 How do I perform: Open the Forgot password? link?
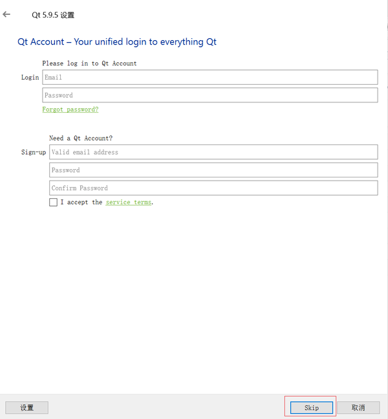click(x=70, y=109)
